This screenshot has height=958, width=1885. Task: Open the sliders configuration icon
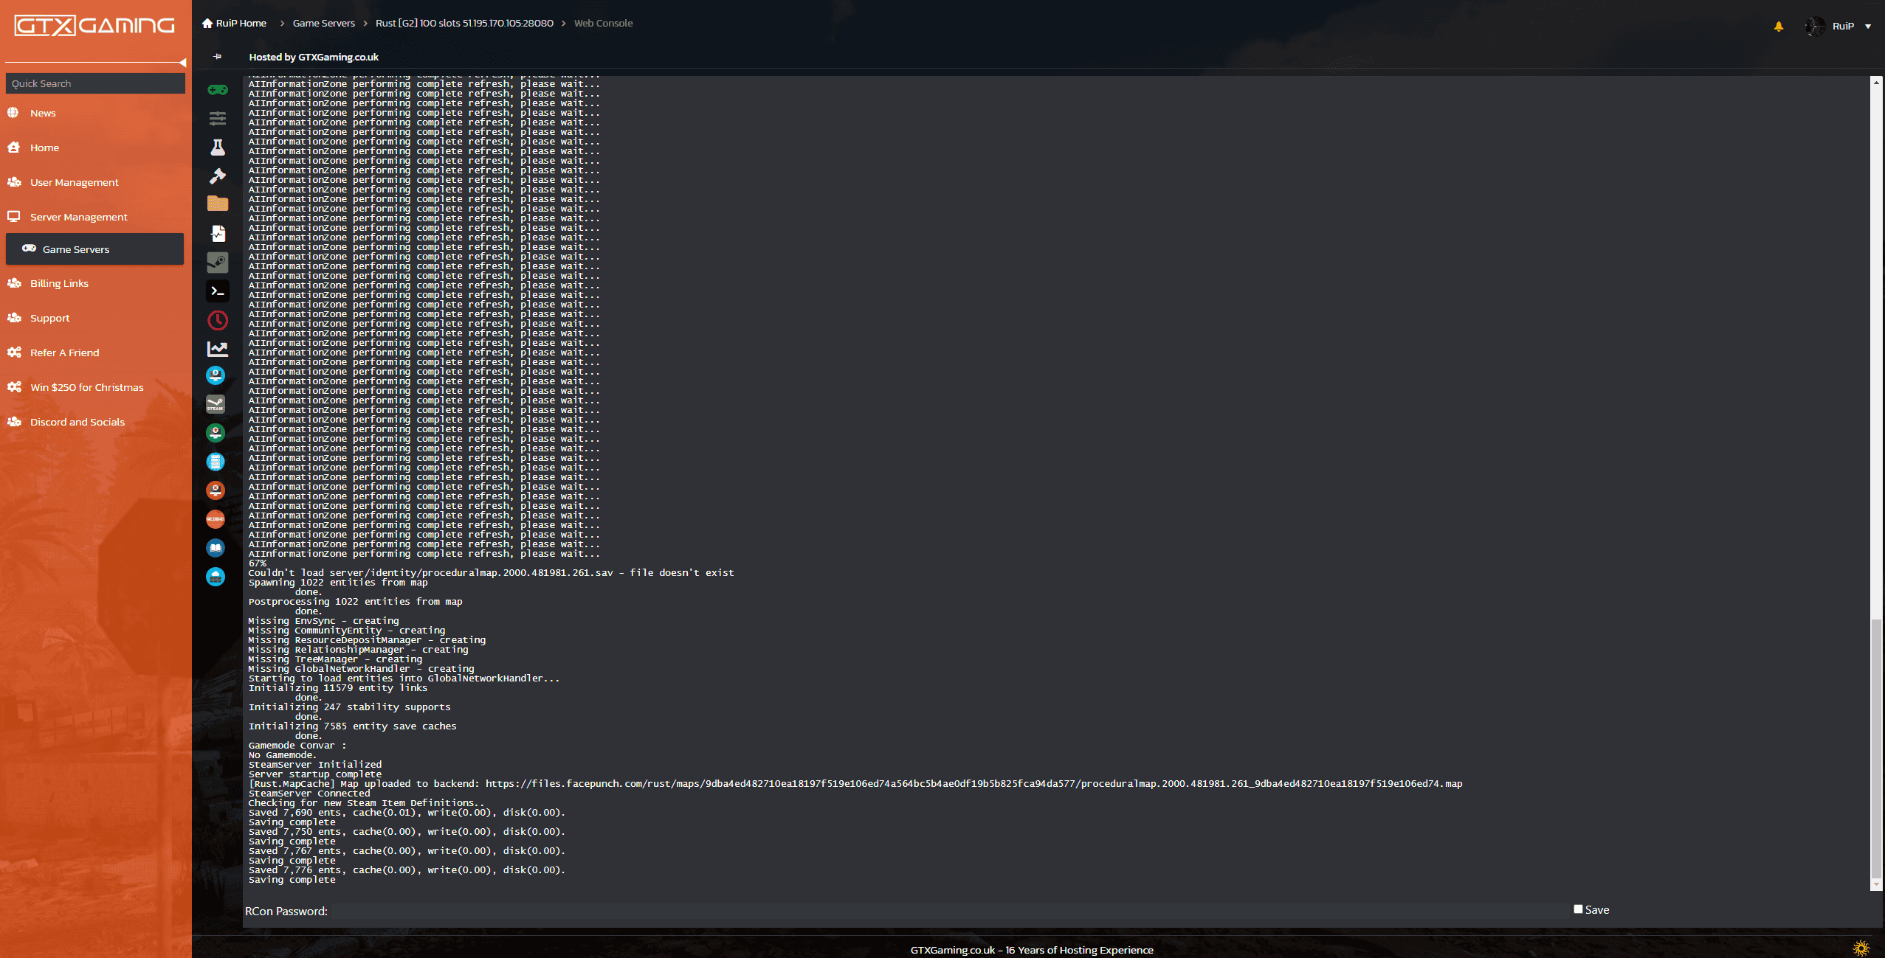point(217,118)
